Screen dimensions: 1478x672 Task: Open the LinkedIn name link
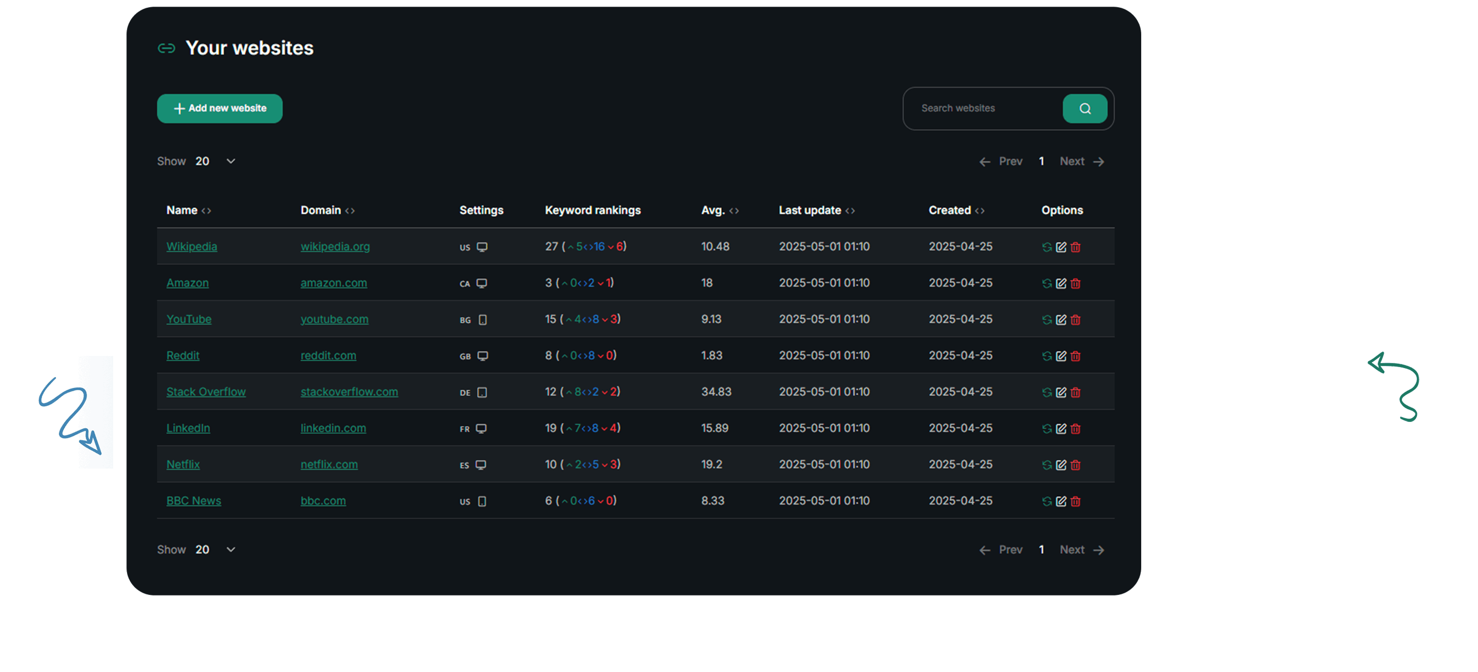click(188, 428)
